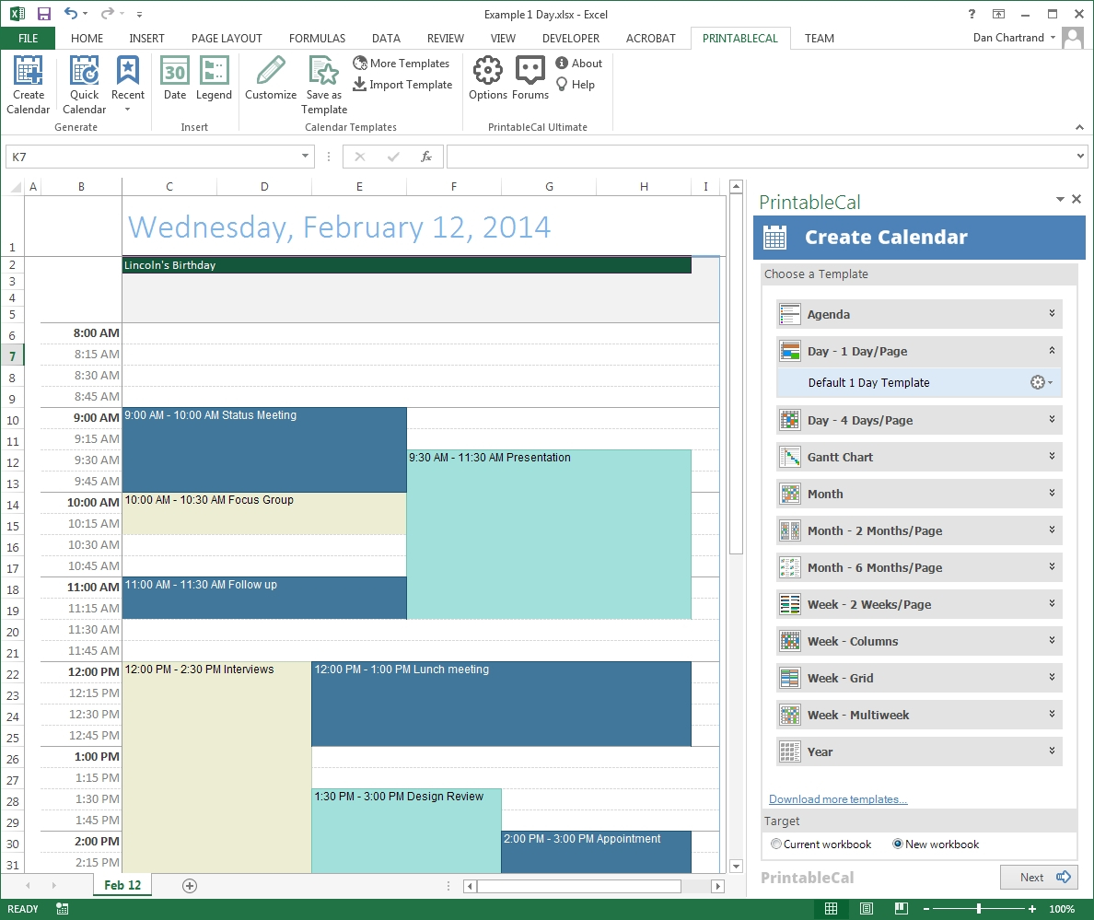1094x920 pixels.
Task: Click Save as Template icon
Action: pos(324,85)
